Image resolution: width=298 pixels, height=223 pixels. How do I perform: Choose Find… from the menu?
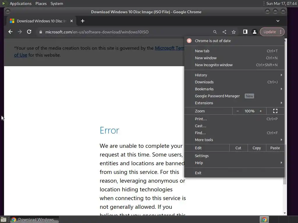coord(234,133)
